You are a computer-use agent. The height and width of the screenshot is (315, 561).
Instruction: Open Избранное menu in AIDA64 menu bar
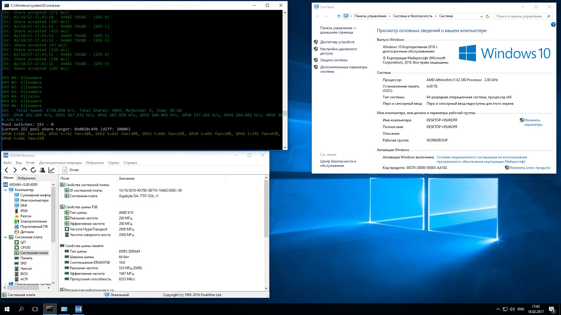point(95,163)
